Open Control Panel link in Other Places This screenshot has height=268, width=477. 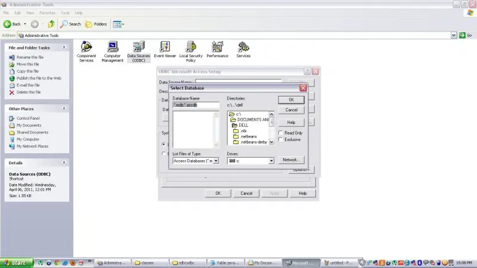click(28, 118)
